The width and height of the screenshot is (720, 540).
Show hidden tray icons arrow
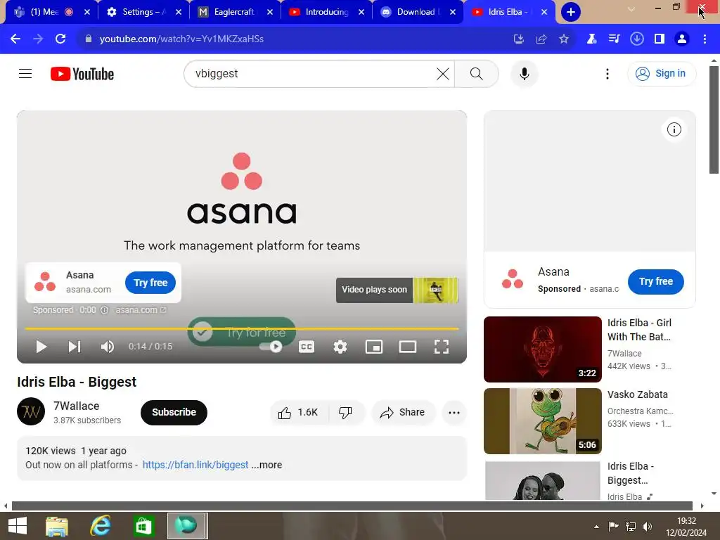click(x=596, y=527)
